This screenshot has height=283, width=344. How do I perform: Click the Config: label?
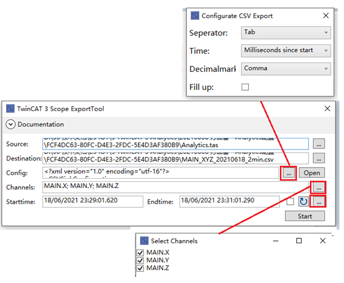point(17,173)
